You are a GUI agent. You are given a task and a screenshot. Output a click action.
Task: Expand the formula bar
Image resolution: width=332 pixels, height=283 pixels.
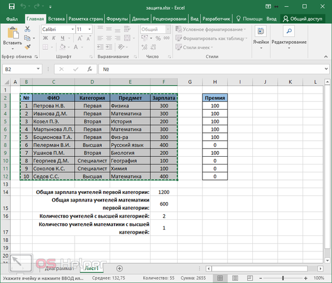coord(326,69)
